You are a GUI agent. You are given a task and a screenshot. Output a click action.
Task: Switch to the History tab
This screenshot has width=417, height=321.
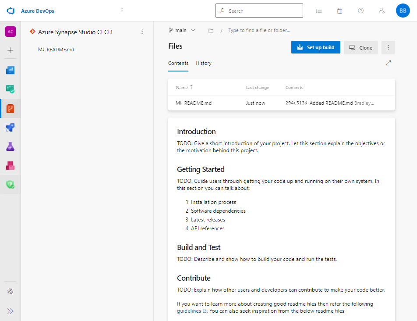pyautogui.click(x=204, y=63)
